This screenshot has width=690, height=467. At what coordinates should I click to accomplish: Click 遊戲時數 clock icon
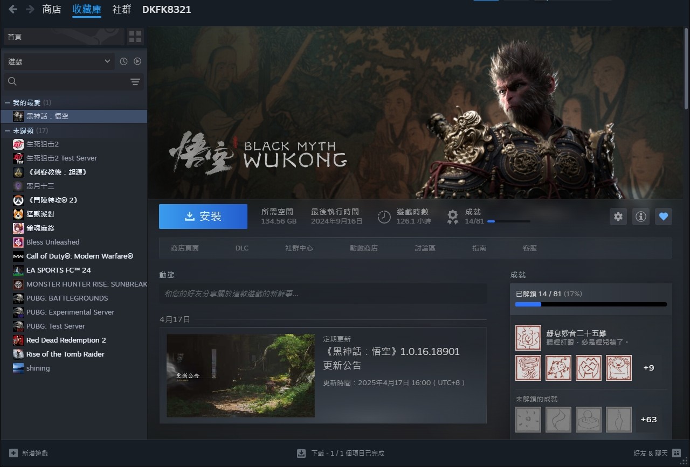384,217
